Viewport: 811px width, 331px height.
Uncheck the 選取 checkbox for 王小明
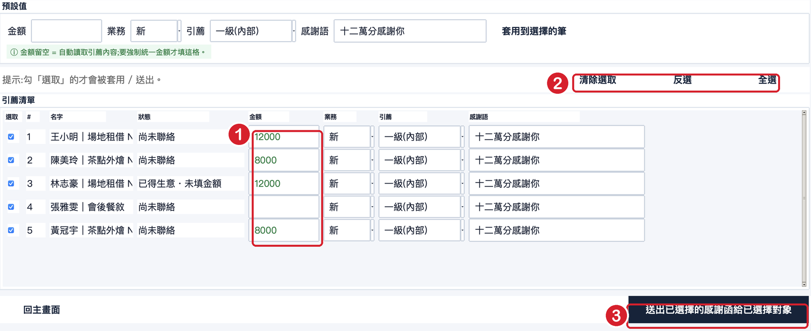click(11, 137)
